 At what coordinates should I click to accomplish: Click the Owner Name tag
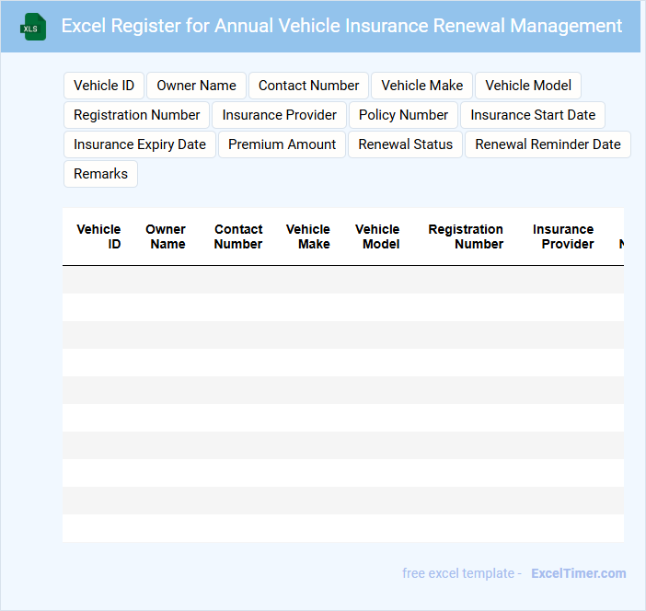click(196, 86)
